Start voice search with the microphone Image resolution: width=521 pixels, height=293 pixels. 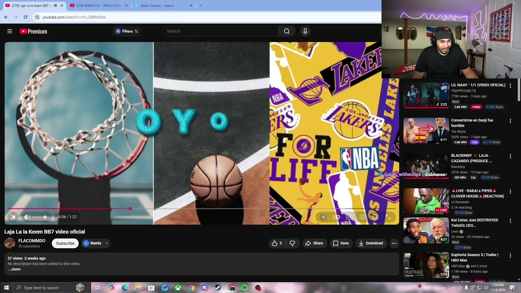coord(305,31)
